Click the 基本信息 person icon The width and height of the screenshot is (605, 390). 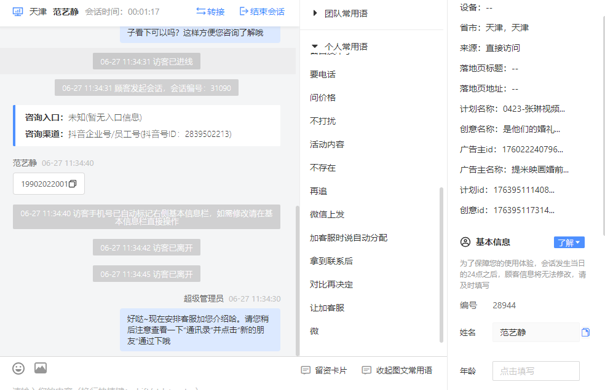(465, 242)
